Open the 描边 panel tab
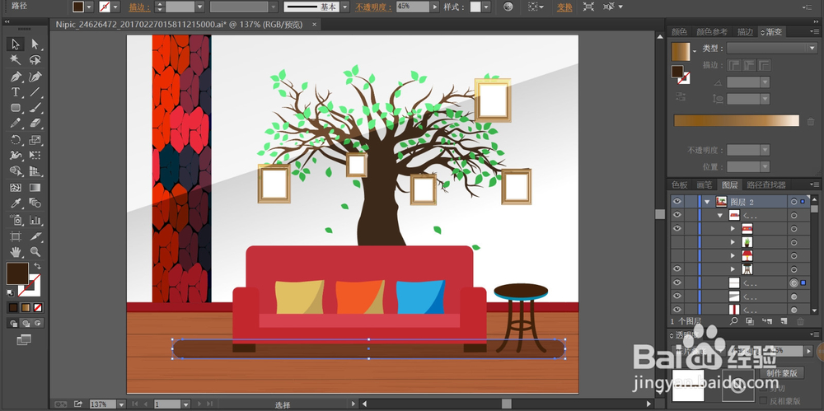Viewport: 824px width, 411px height. click(x=745, y=32)
